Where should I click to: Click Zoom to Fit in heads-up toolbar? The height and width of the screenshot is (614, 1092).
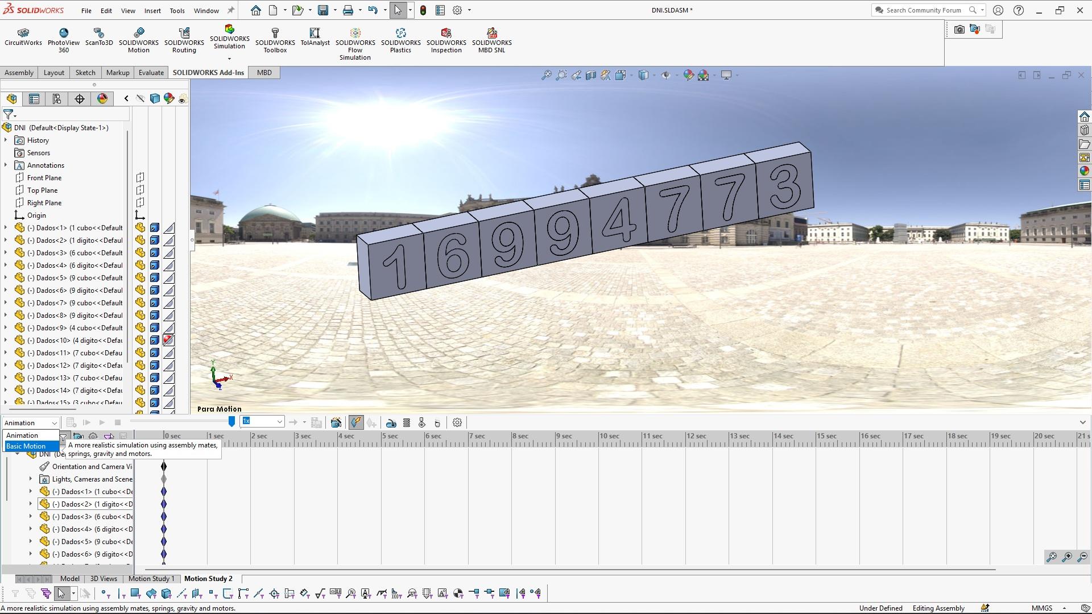[546, 75]
